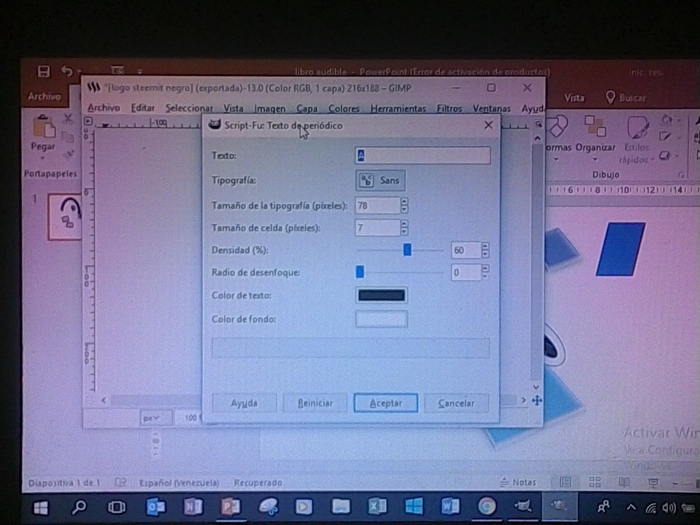Click the Ayuda button in Script-Fu dialog
The width and height of the screenshot is (700, 525).
click(244, 403)
